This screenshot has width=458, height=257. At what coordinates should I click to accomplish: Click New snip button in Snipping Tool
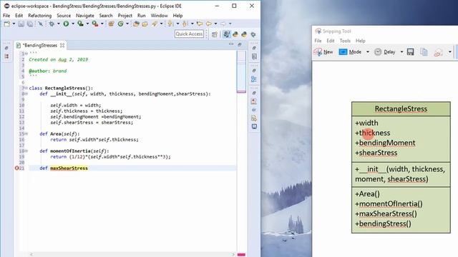tap(323, 52)
